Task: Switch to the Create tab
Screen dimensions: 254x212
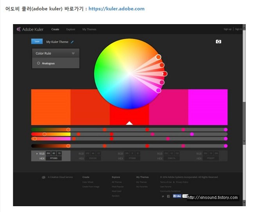Action: (55, 29)
